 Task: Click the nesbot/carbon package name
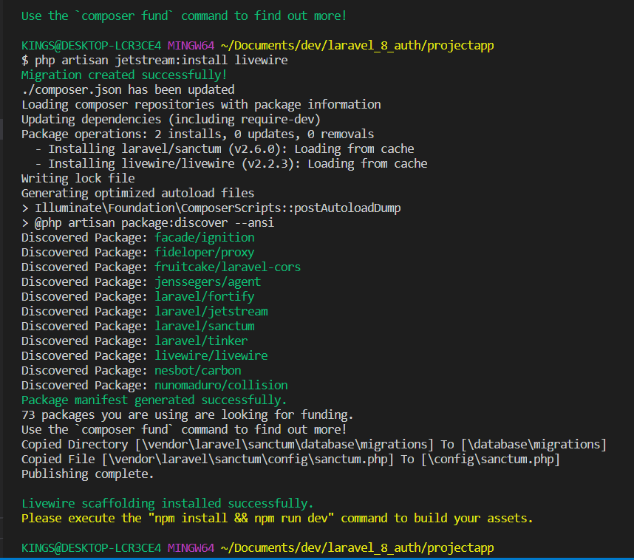(x=198, y=370)
